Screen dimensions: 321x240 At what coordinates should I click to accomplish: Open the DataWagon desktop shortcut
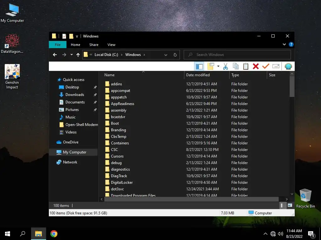point(12,44)
